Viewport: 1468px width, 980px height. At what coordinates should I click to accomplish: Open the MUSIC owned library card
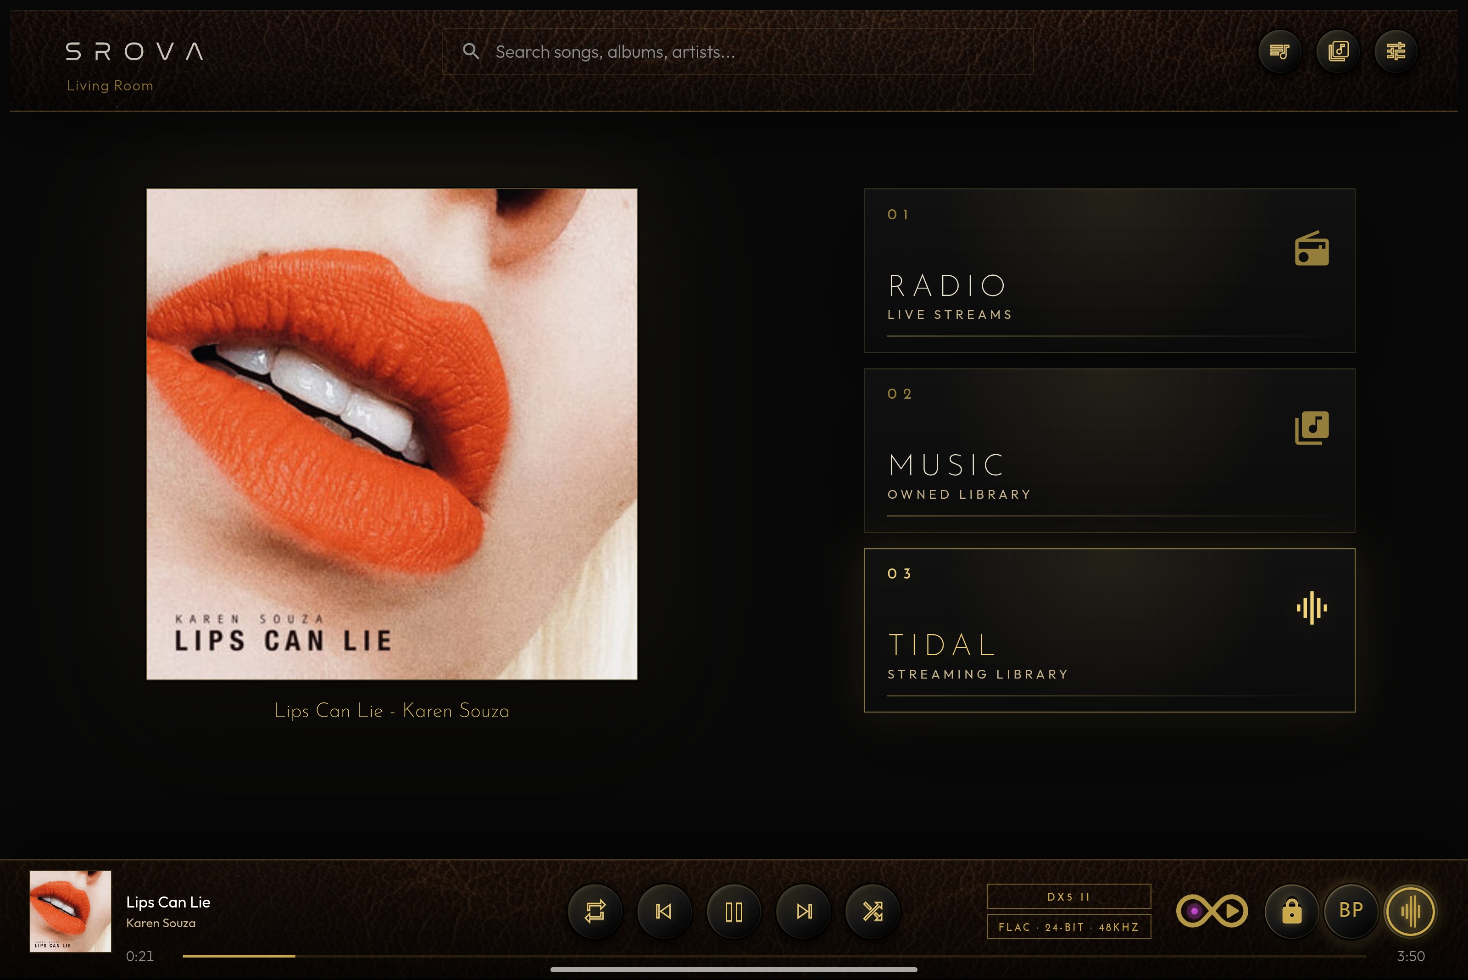click(1109, 450)
